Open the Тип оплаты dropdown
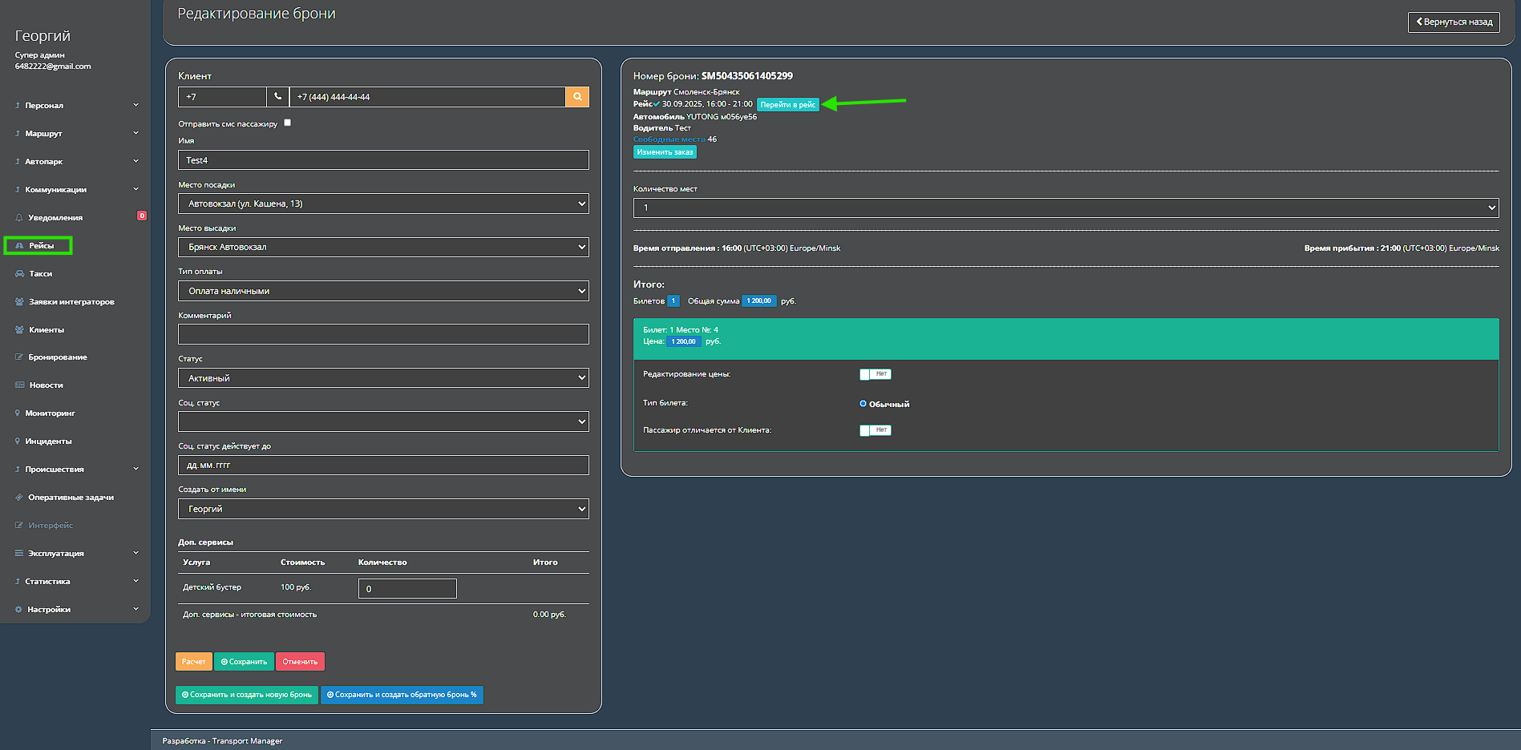 point(383,291)
